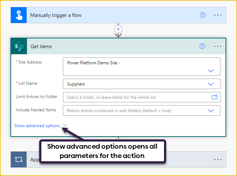Open help for Manually trigger a flow

[x=202, y=15]
